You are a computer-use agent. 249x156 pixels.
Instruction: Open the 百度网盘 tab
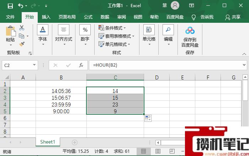[x=175, y=17]
